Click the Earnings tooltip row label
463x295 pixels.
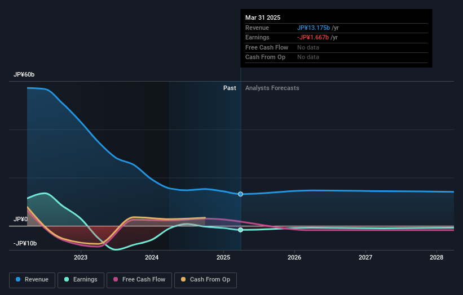pyautogui.click(x=257, y=37)
